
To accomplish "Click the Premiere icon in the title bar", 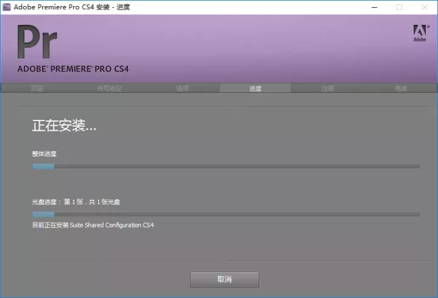I will 7,7.
